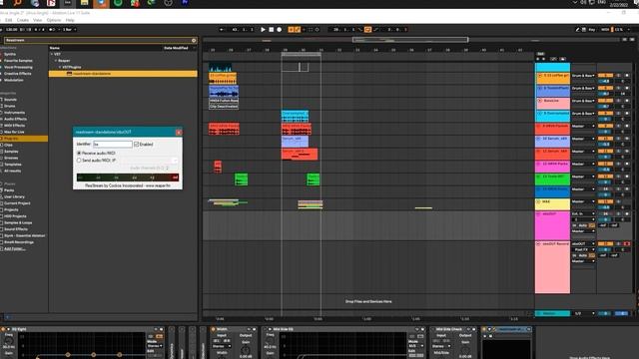Open the Samples browser category
Viewport: 639px width, 359px height.
pyautogui.click(x=11, y=152)
